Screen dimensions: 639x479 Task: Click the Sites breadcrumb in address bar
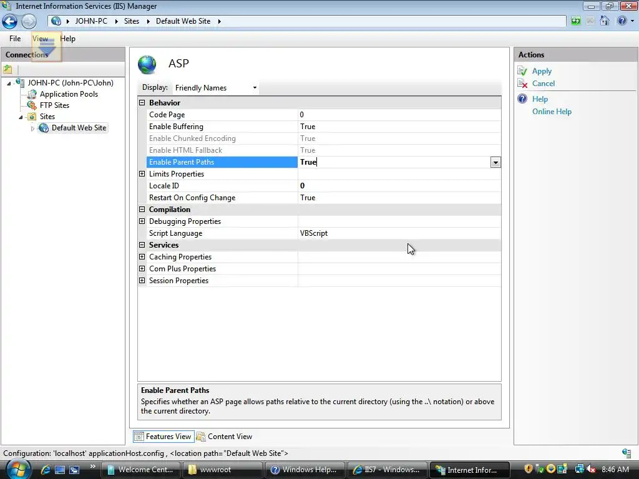(131, 21)
